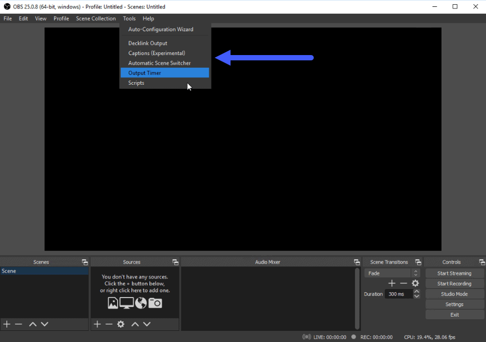
Task: Click the REC: 00:00:00 status text
Action: [376, 337]
